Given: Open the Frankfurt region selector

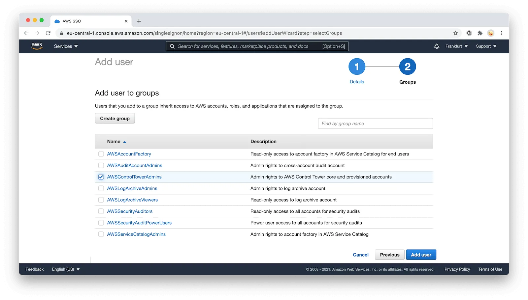Looking at the screenshot, I should tap(456, 46).
